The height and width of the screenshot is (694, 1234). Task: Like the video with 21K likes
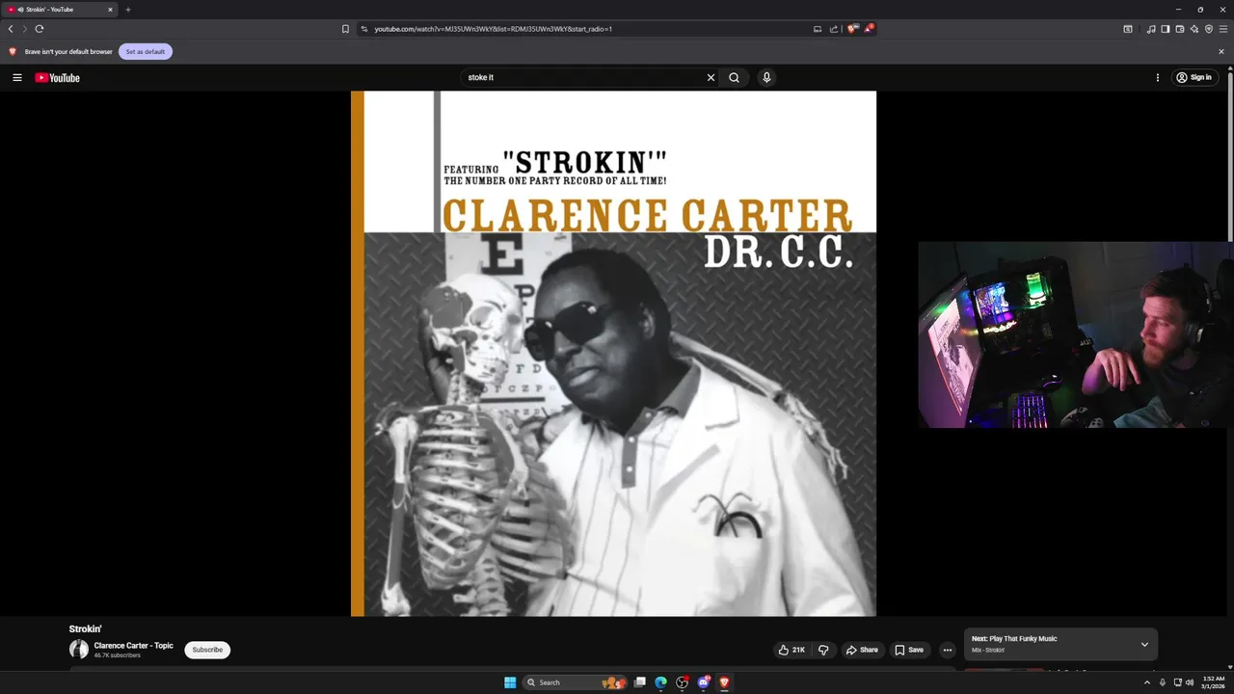(x=791, y=650)
